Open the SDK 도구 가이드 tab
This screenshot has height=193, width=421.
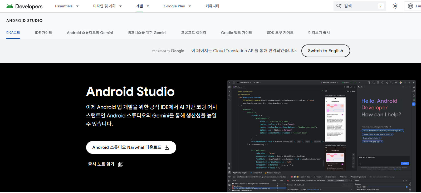280,33
